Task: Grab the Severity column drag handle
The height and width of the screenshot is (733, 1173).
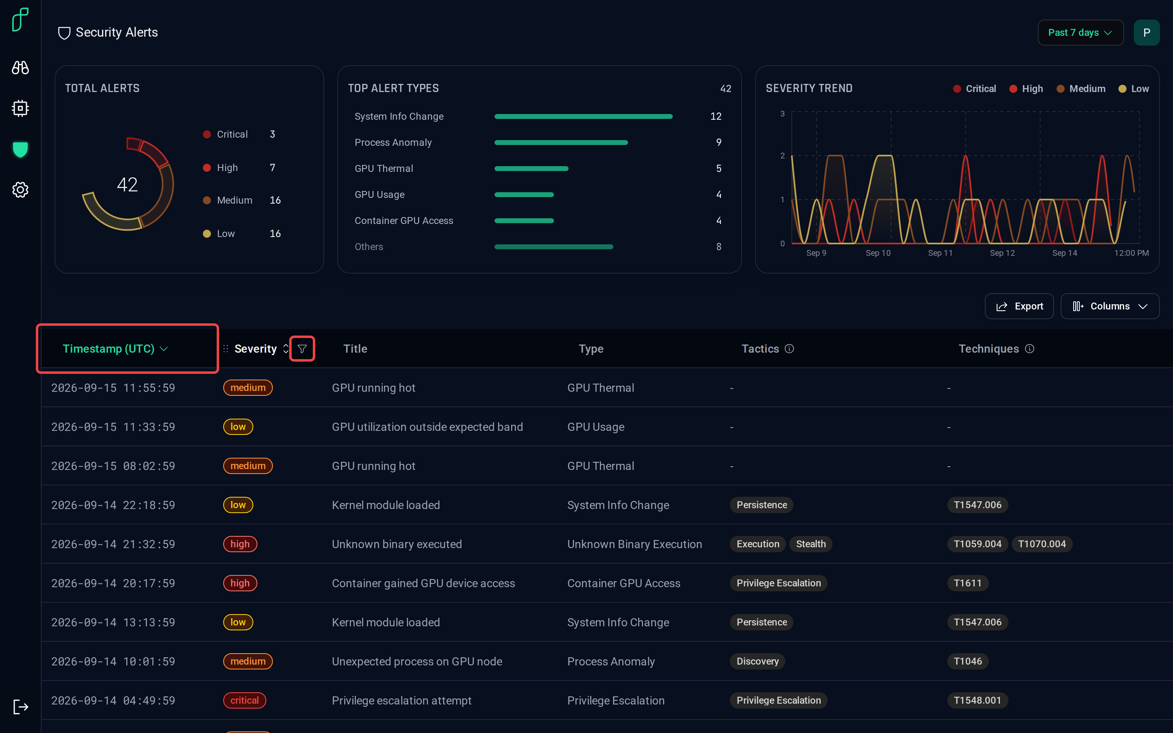Action: (225, 349)
